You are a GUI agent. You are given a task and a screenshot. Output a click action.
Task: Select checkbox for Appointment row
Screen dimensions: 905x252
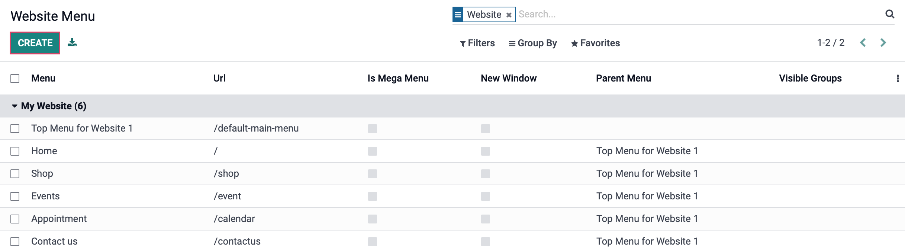coord(15,219)
